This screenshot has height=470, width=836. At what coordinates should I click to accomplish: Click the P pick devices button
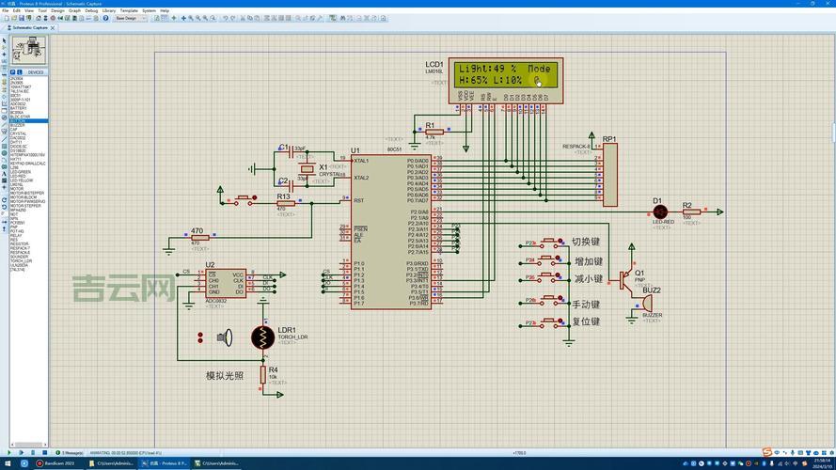[x=12, y=71]
